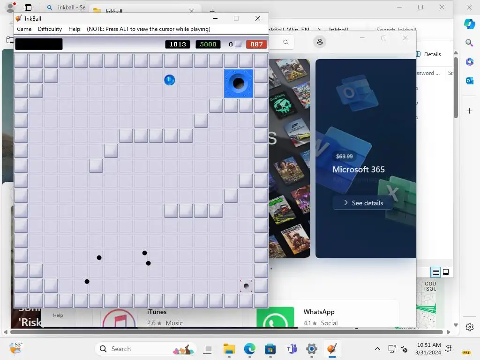This screenshot has width=480, height=360.
Task: Click the game covers collage thumbnail
Action: tap(289, 158)
